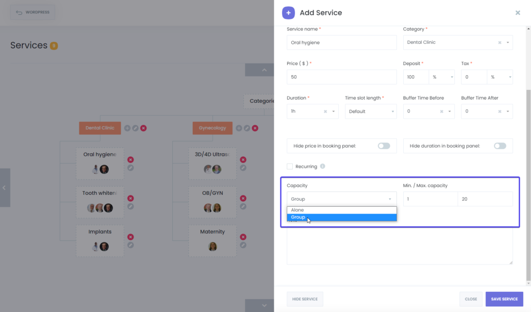
Task: Delete the Gynecology category
Action: [x=255, y=128]
